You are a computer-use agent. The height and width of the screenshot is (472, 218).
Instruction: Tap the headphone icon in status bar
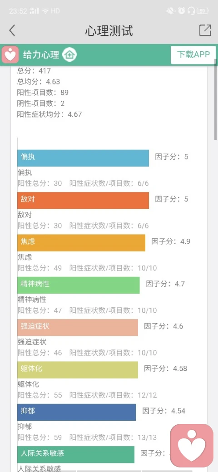point(191,11)
